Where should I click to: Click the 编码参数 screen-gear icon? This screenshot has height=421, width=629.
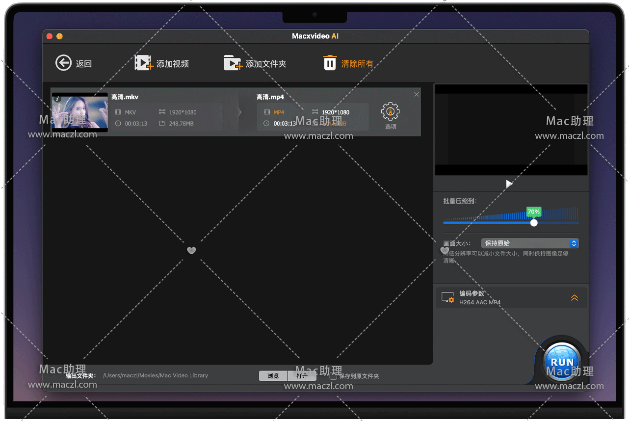[447, 297]
